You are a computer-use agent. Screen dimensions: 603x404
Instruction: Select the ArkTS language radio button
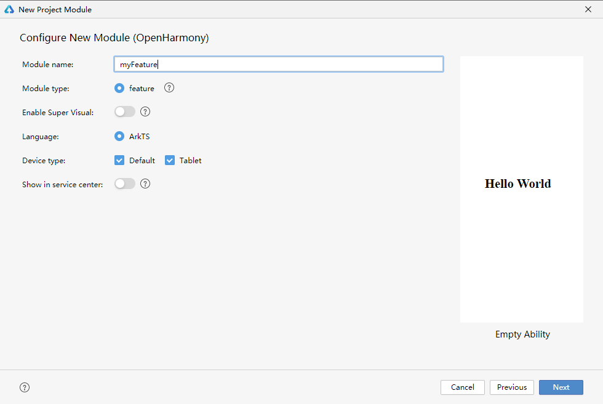[119, 136]
